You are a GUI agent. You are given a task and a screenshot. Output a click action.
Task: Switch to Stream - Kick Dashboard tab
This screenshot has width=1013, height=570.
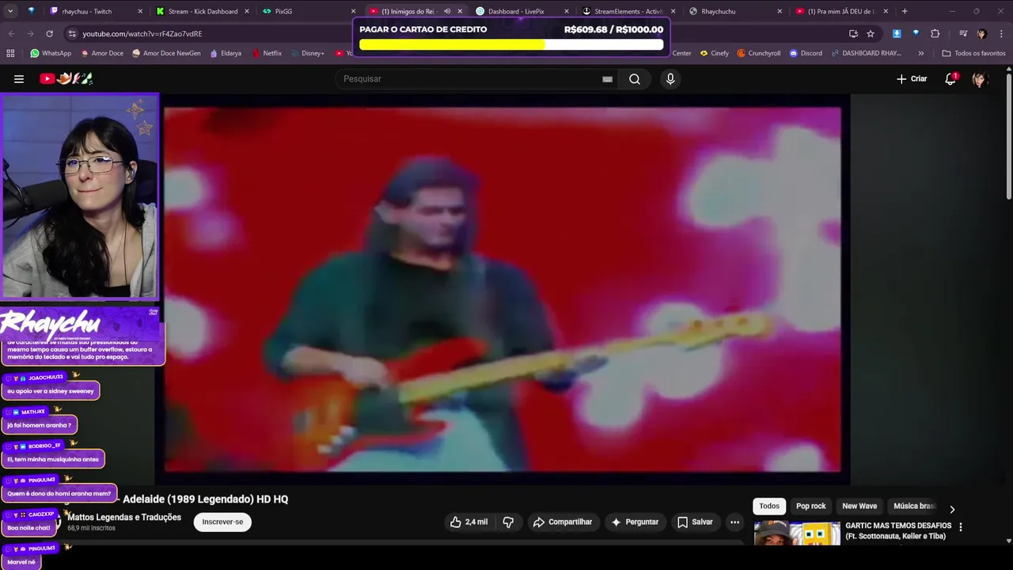201,11
